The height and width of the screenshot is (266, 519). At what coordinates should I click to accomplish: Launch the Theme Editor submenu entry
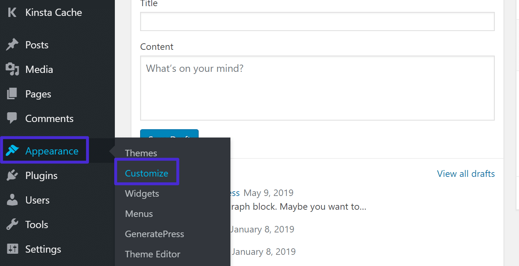pos(152,254)
